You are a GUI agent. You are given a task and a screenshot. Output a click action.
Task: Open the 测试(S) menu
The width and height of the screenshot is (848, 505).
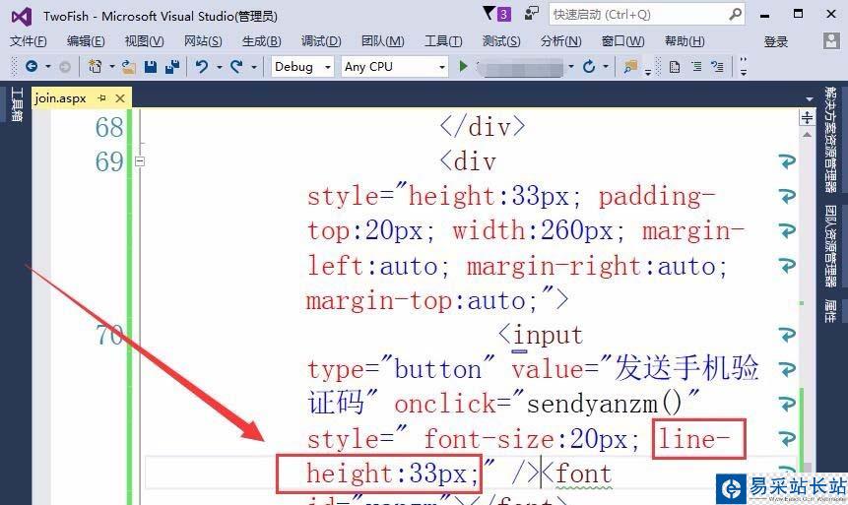pyautogui.click(x=501, y=41)
